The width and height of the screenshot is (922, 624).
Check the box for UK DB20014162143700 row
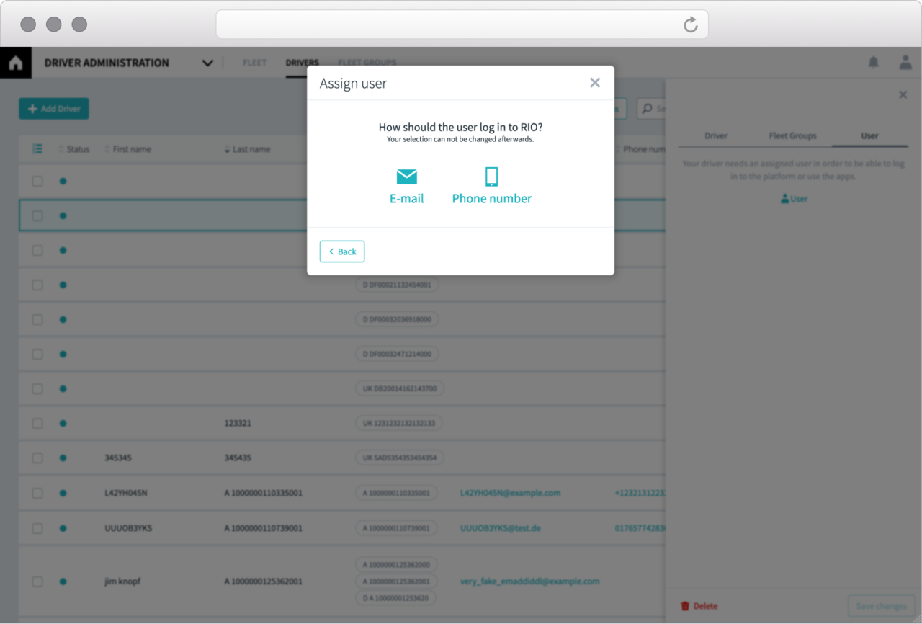37,389
